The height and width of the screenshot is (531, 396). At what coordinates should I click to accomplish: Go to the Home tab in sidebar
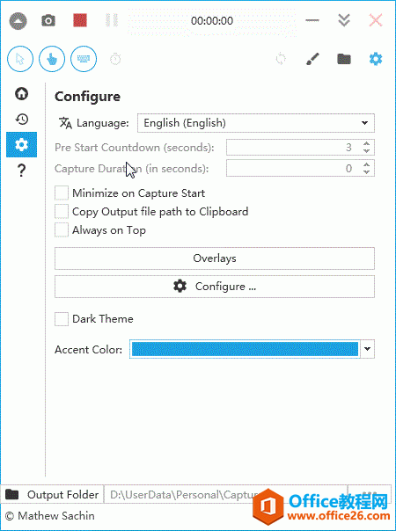tap(22, 94)
